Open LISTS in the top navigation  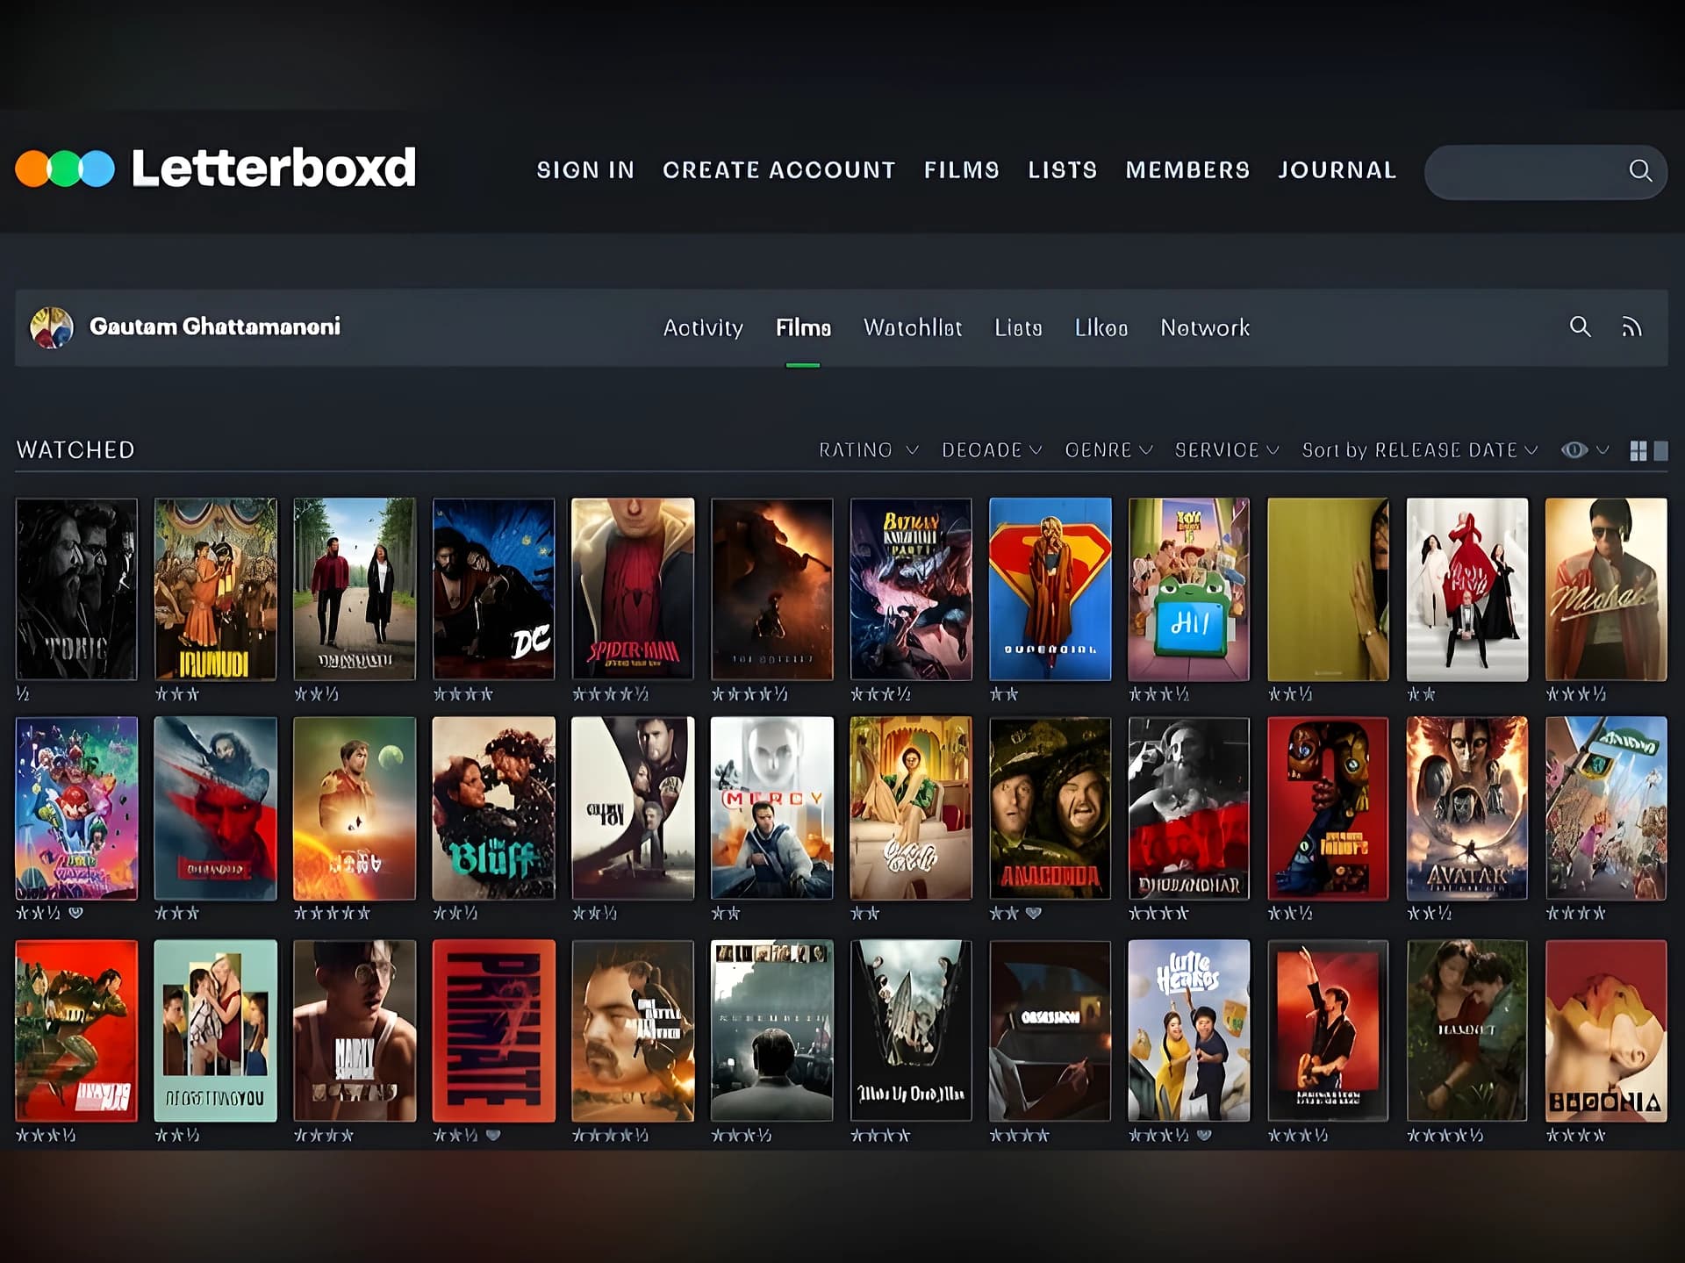click(x=1063, y=170)
